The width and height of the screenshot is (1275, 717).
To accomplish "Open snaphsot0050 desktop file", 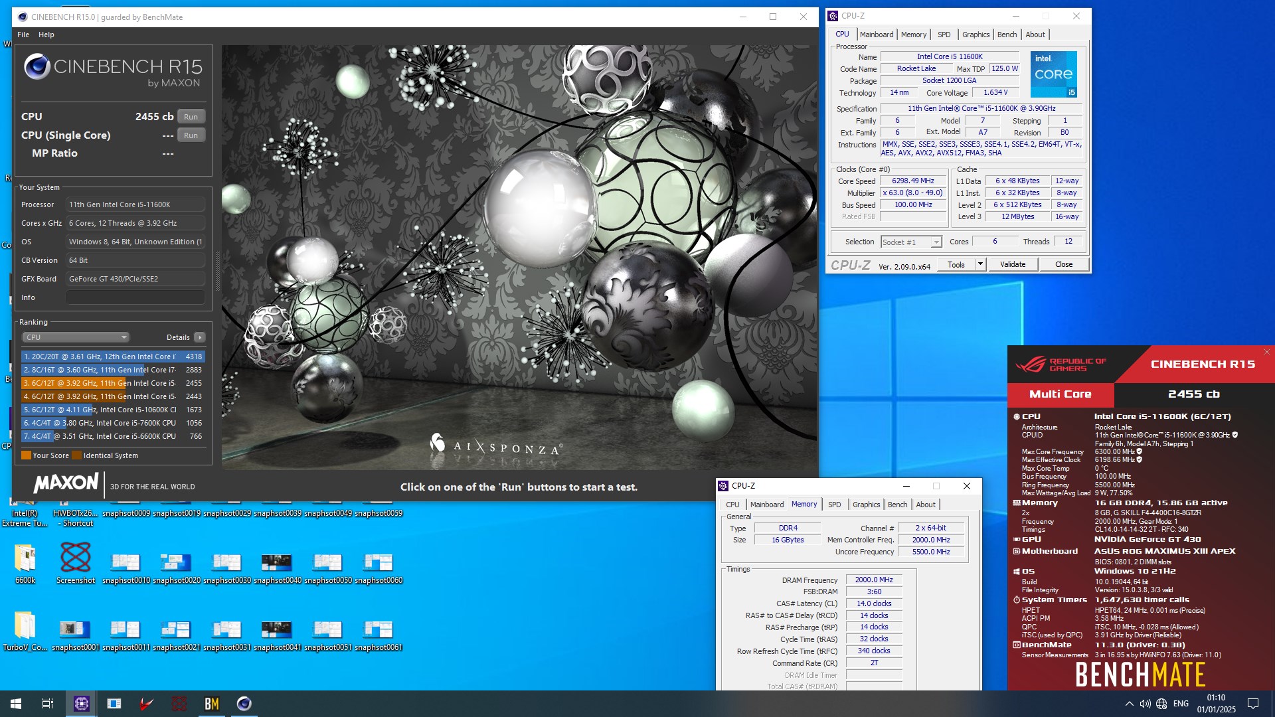I will pyautogui.click(x=327, y=568).
